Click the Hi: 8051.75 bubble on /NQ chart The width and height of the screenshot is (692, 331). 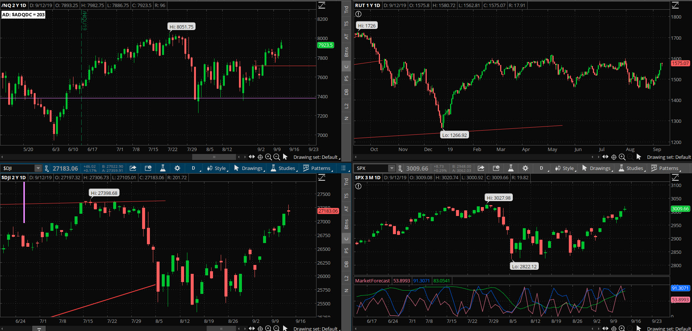click(181, 27)
